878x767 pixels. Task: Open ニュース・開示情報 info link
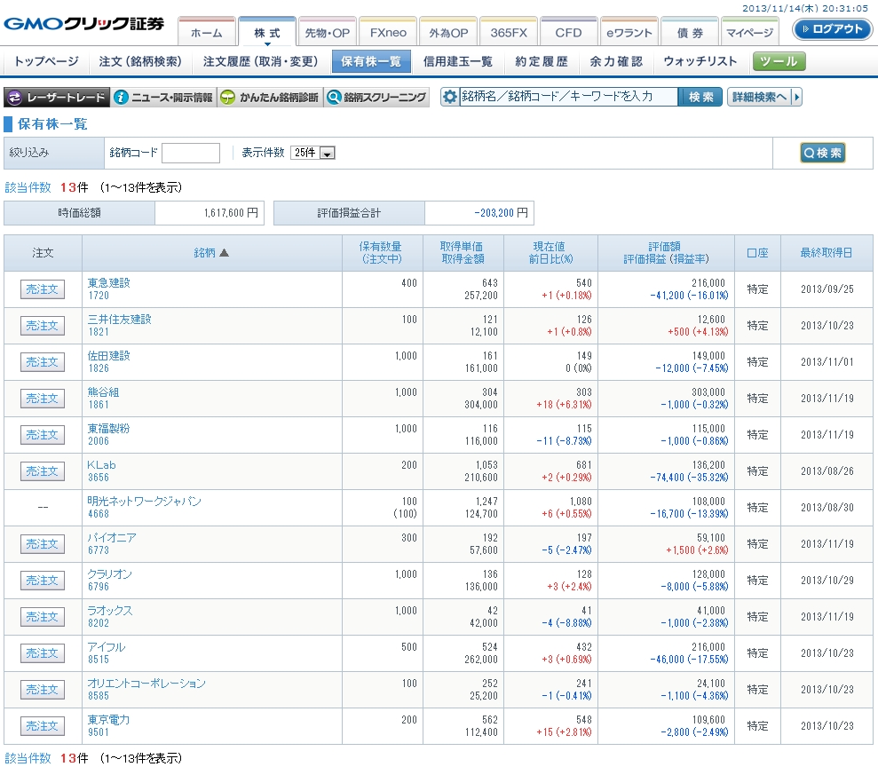point(163,98)
